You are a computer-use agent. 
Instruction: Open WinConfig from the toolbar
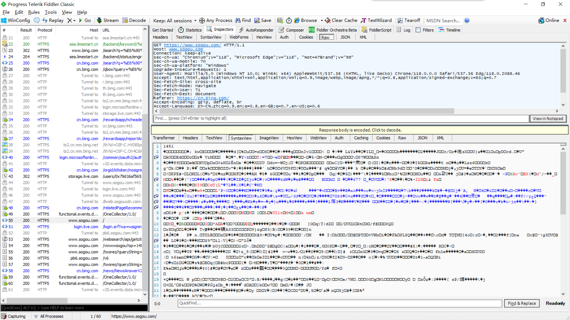(15, 20)
